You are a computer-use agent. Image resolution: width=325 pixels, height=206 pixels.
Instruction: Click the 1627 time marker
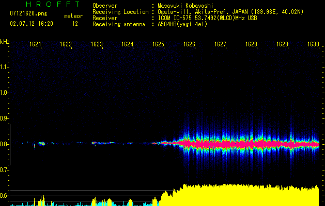[220, 44]
